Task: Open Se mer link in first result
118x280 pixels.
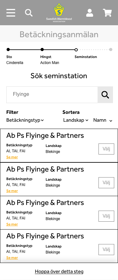Action: 12,157
